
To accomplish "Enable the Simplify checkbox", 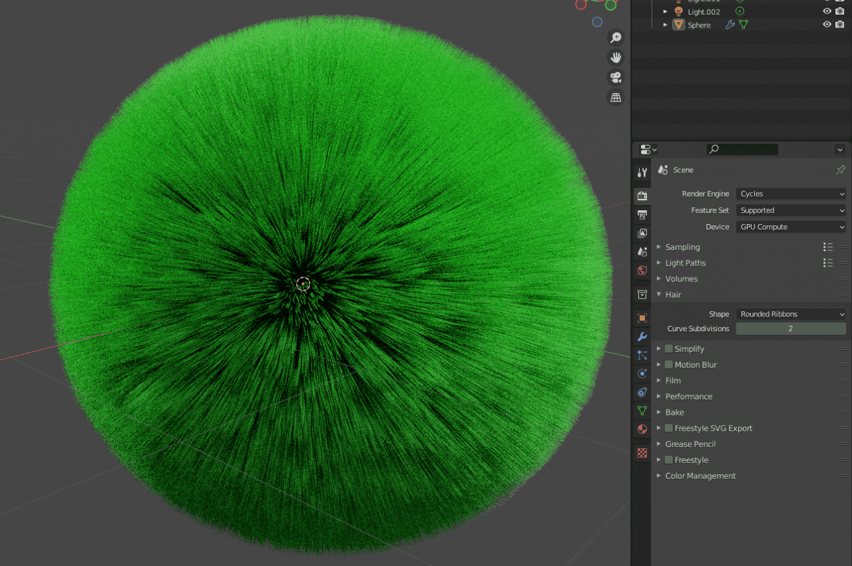I will tap(669, 349).
